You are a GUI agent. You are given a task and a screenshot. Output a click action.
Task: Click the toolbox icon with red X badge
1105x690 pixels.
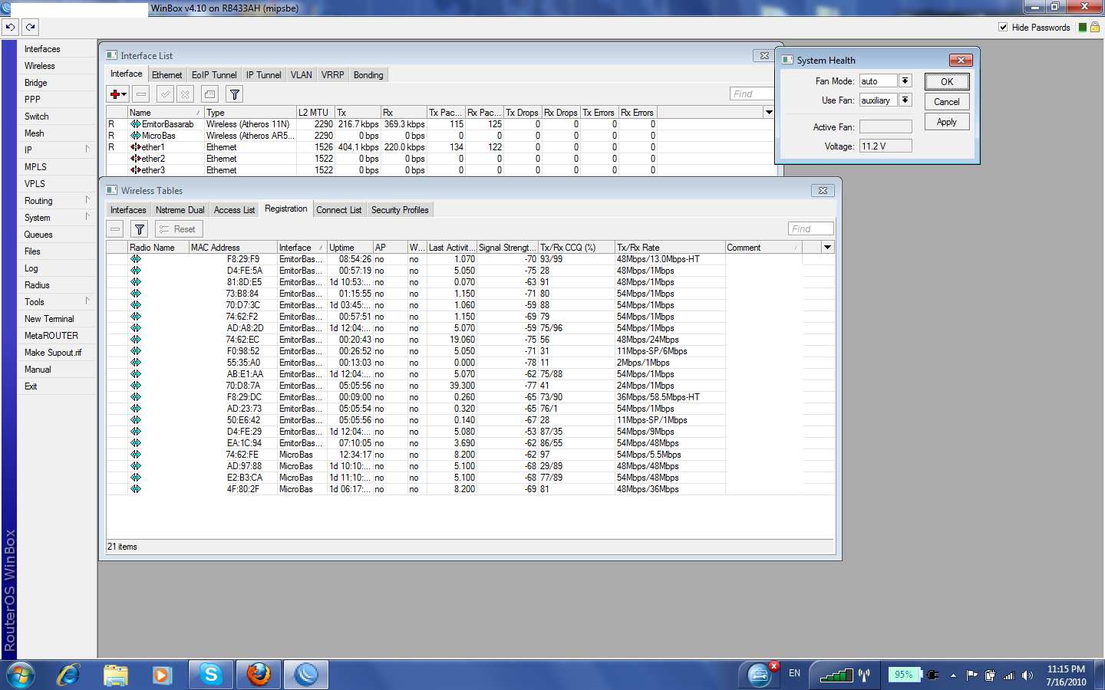[760, 674]
